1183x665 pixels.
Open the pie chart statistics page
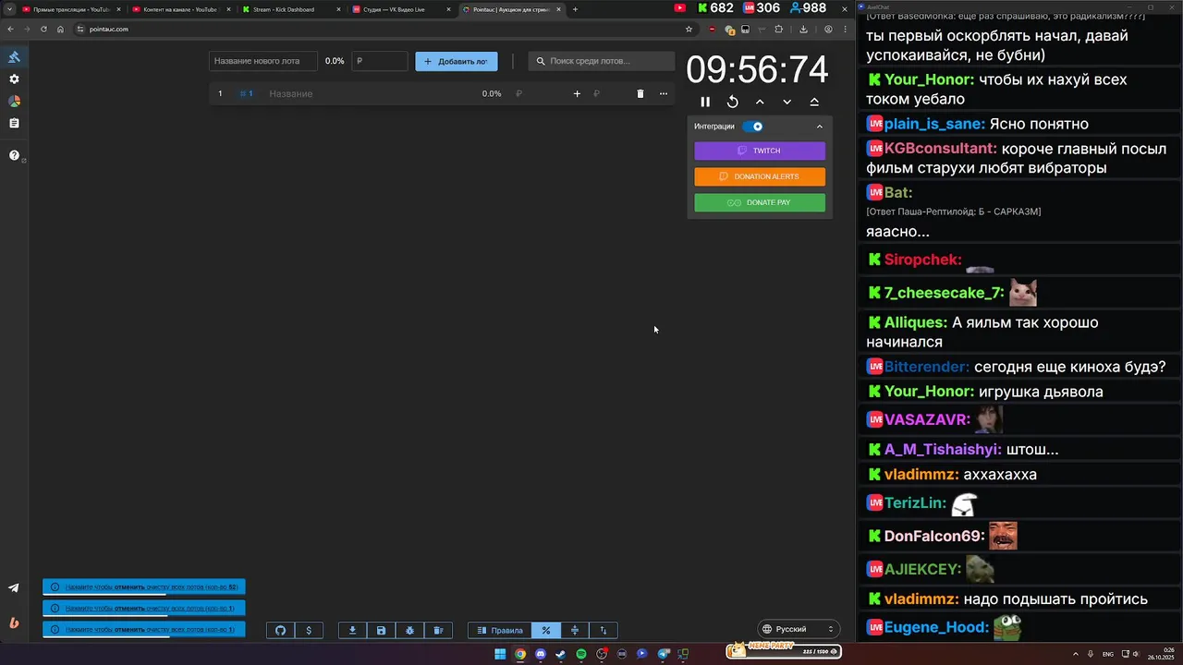point(14,102)
